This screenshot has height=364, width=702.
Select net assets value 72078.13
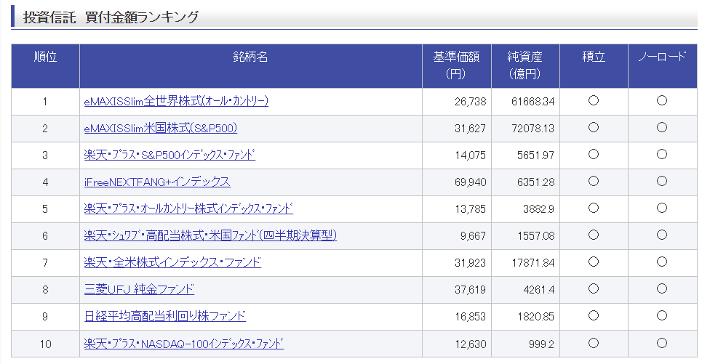533,129
